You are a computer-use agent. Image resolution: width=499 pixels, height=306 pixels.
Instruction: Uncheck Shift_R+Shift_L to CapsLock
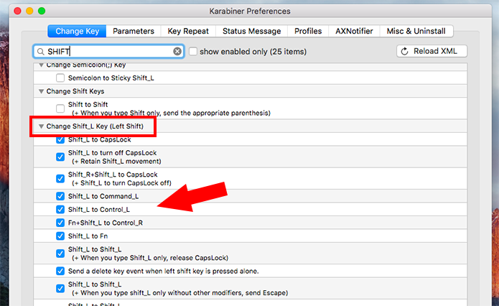pos(60,178)
